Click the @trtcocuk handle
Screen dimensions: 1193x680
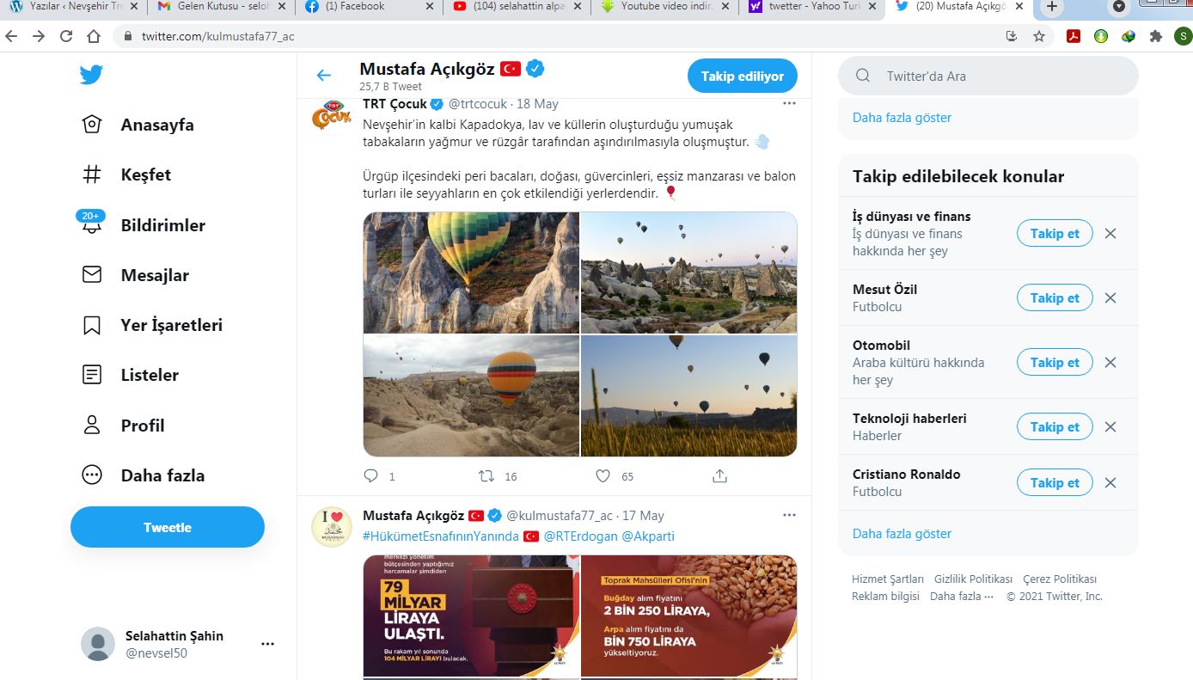coord(478,103)
